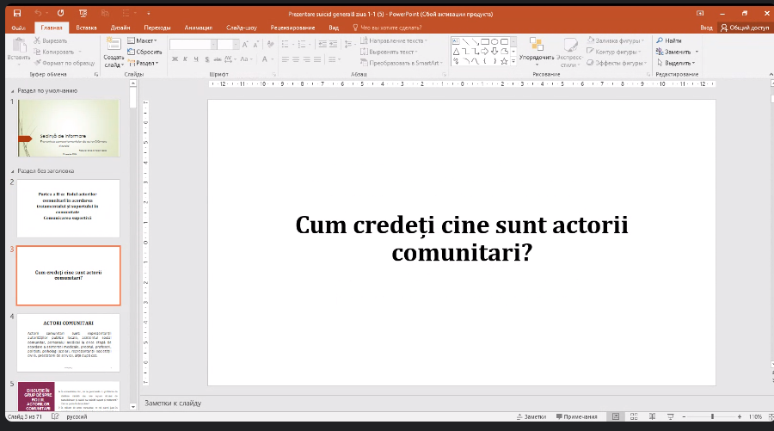774x431 pixels.
Task: Click the Save icon in quick access toolbar
Action: point(17,14)
